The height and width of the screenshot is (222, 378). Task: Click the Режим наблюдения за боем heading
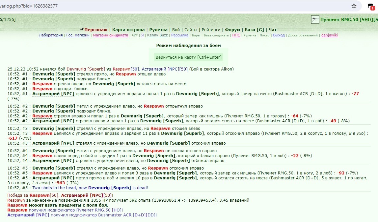pyautogui.click(x=189, y=45)
